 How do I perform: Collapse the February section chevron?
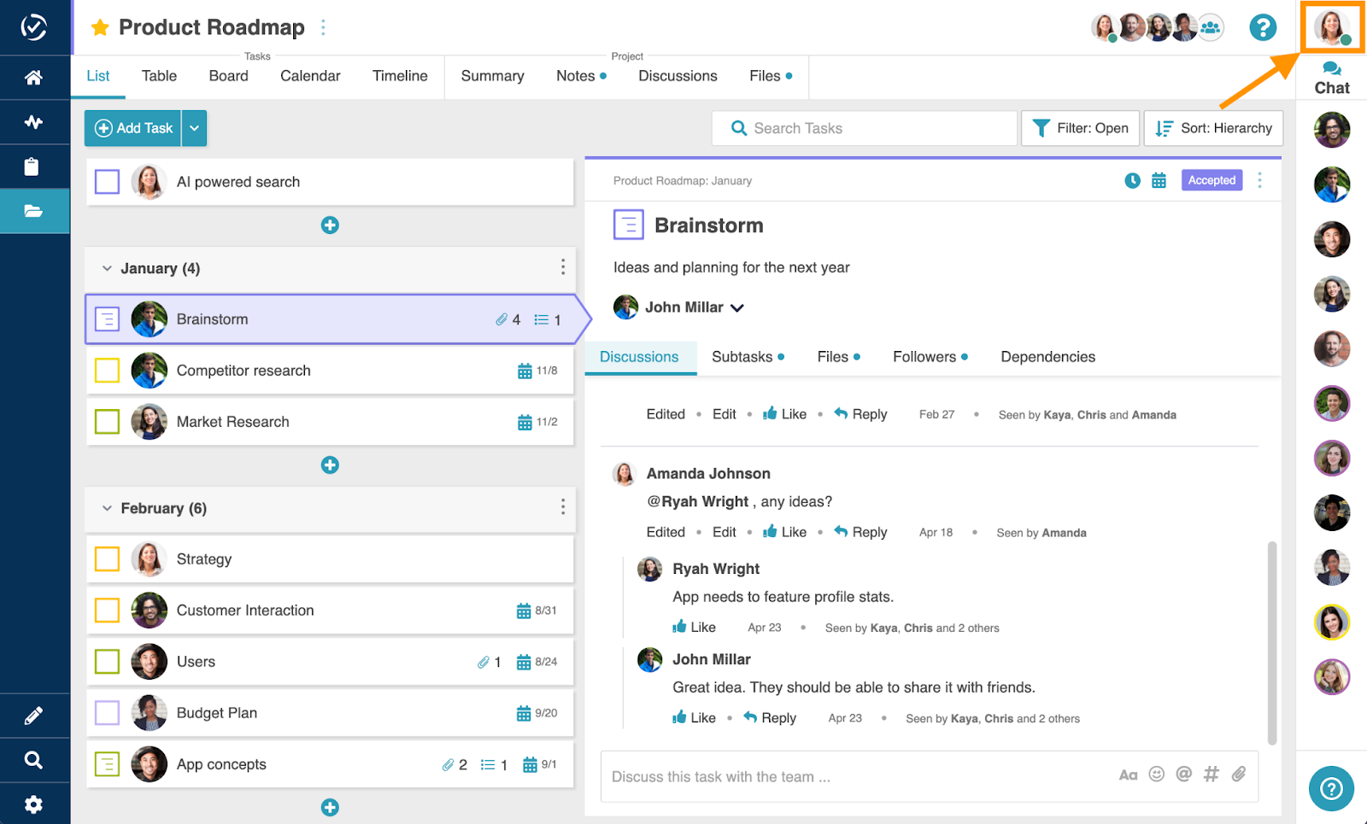click(x=107, y=508)
